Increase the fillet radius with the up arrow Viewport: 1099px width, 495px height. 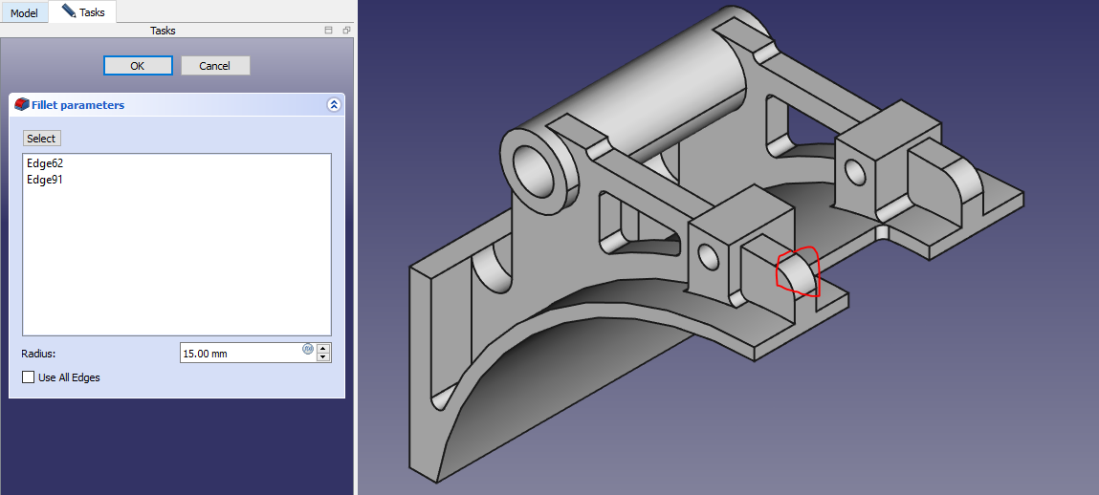[323, 348]
